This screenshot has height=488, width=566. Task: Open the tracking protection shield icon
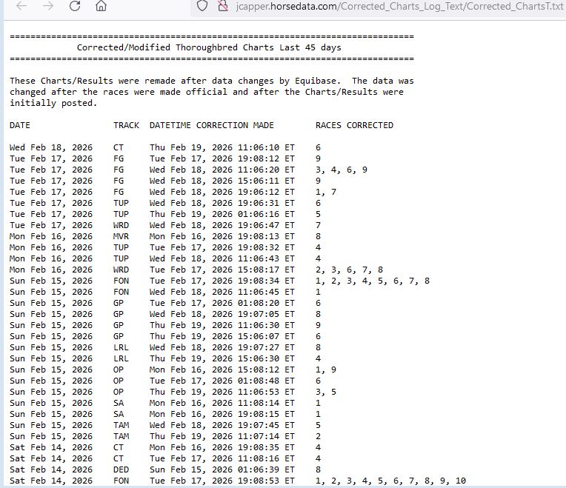coord(201,7)
